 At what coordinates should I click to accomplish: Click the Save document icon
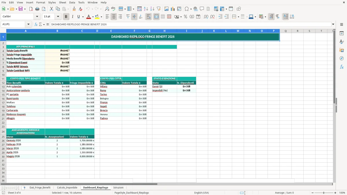(21, 9)
